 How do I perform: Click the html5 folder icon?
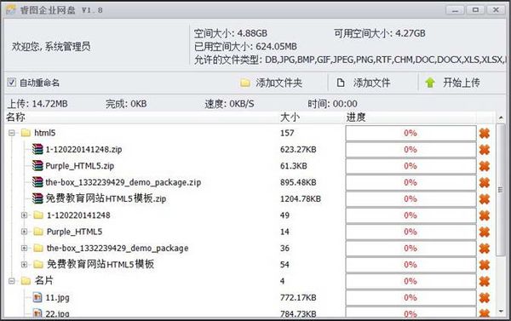pos(26,133)
